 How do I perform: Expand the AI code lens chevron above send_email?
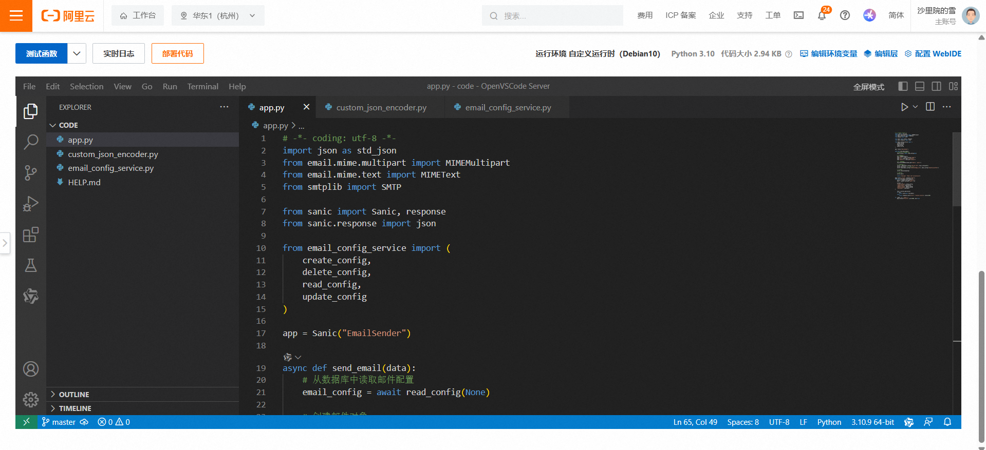pyautogui.click(x=298, y=357)
